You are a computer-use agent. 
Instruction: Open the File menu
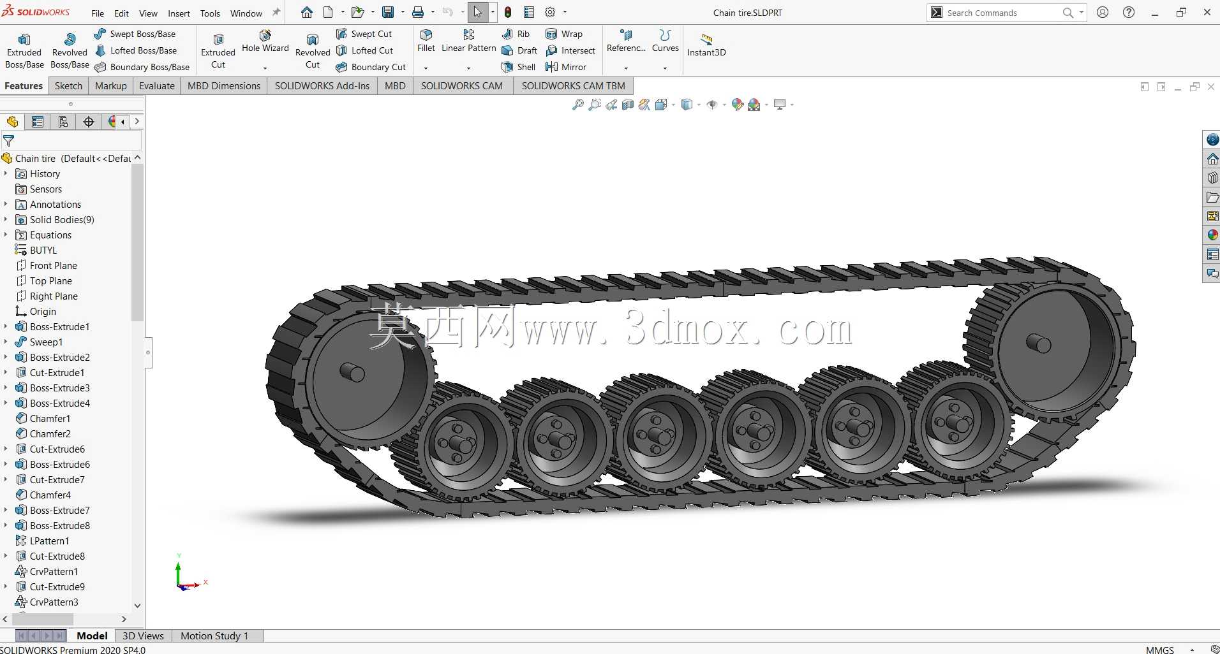[98, 13]
